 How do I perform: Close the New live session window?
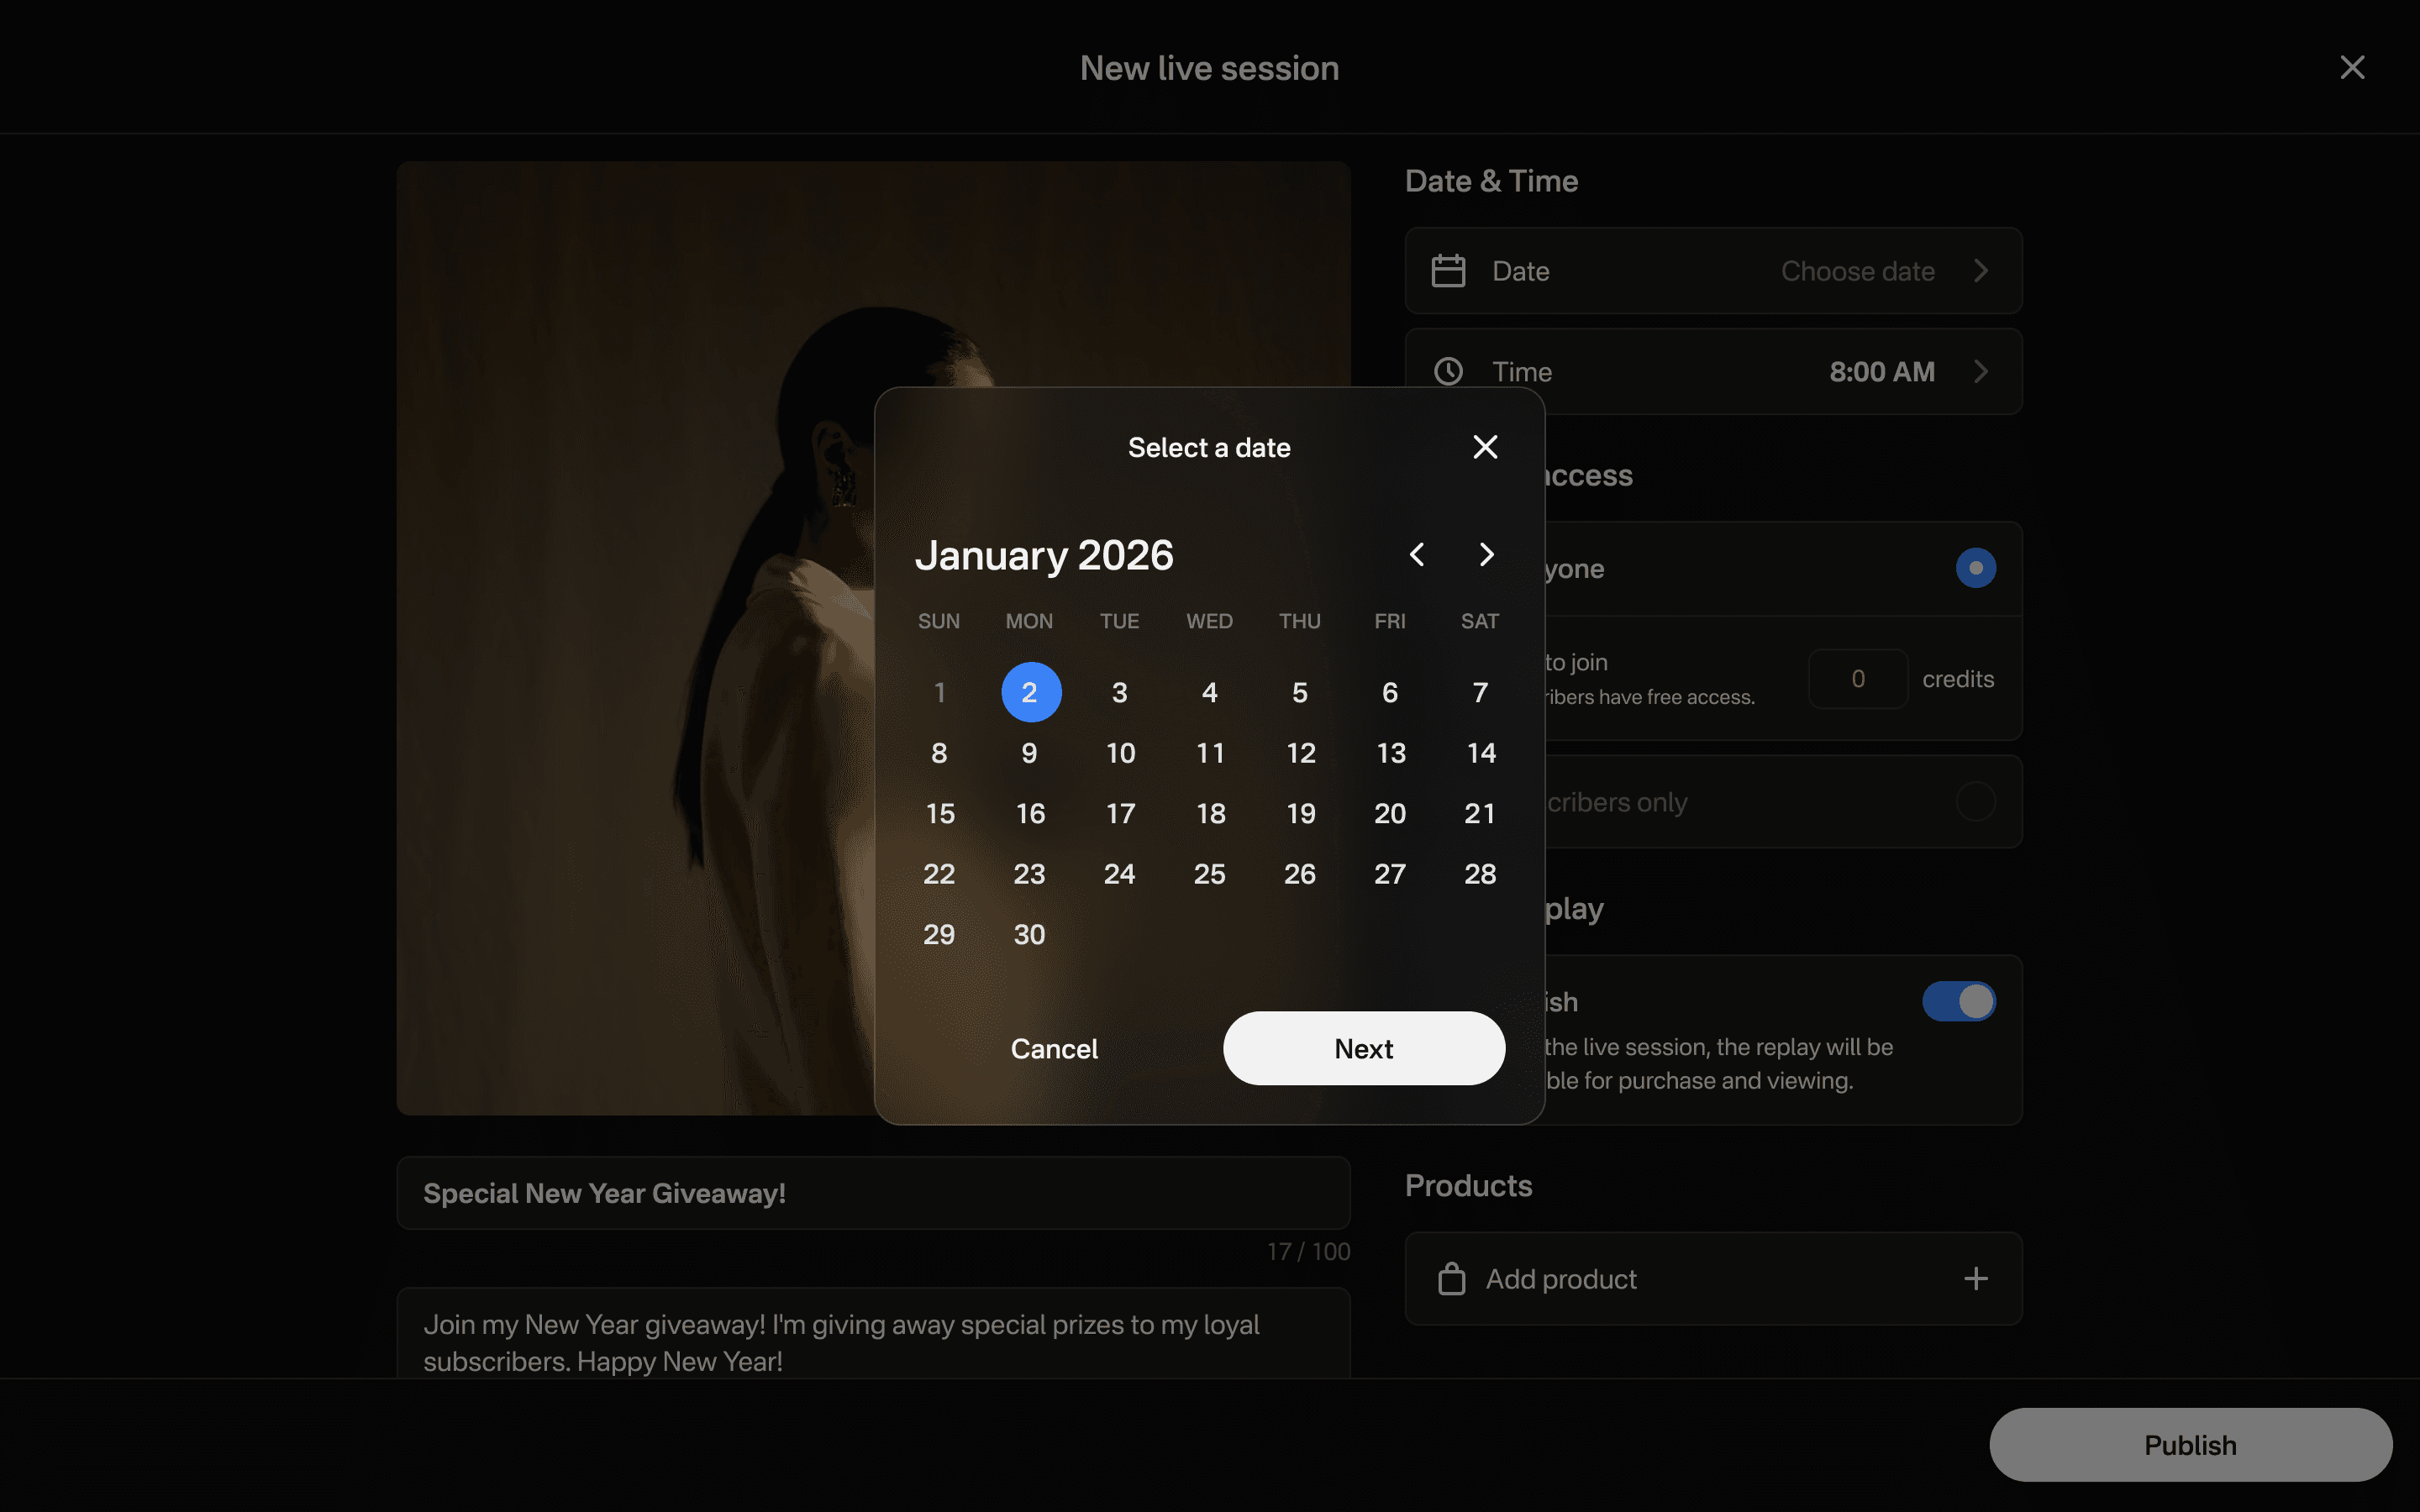(2352, 67)
